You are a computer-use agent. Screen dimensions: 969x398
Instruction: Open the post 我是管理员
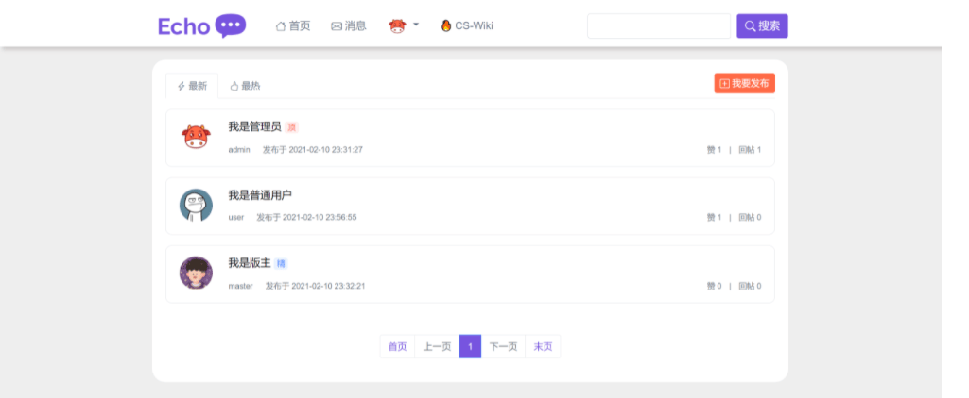[x=254, y=126]
